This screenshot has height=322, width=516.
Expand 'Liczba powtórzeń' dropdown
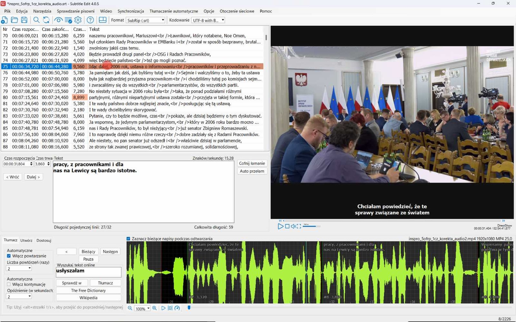click(19, 268)
